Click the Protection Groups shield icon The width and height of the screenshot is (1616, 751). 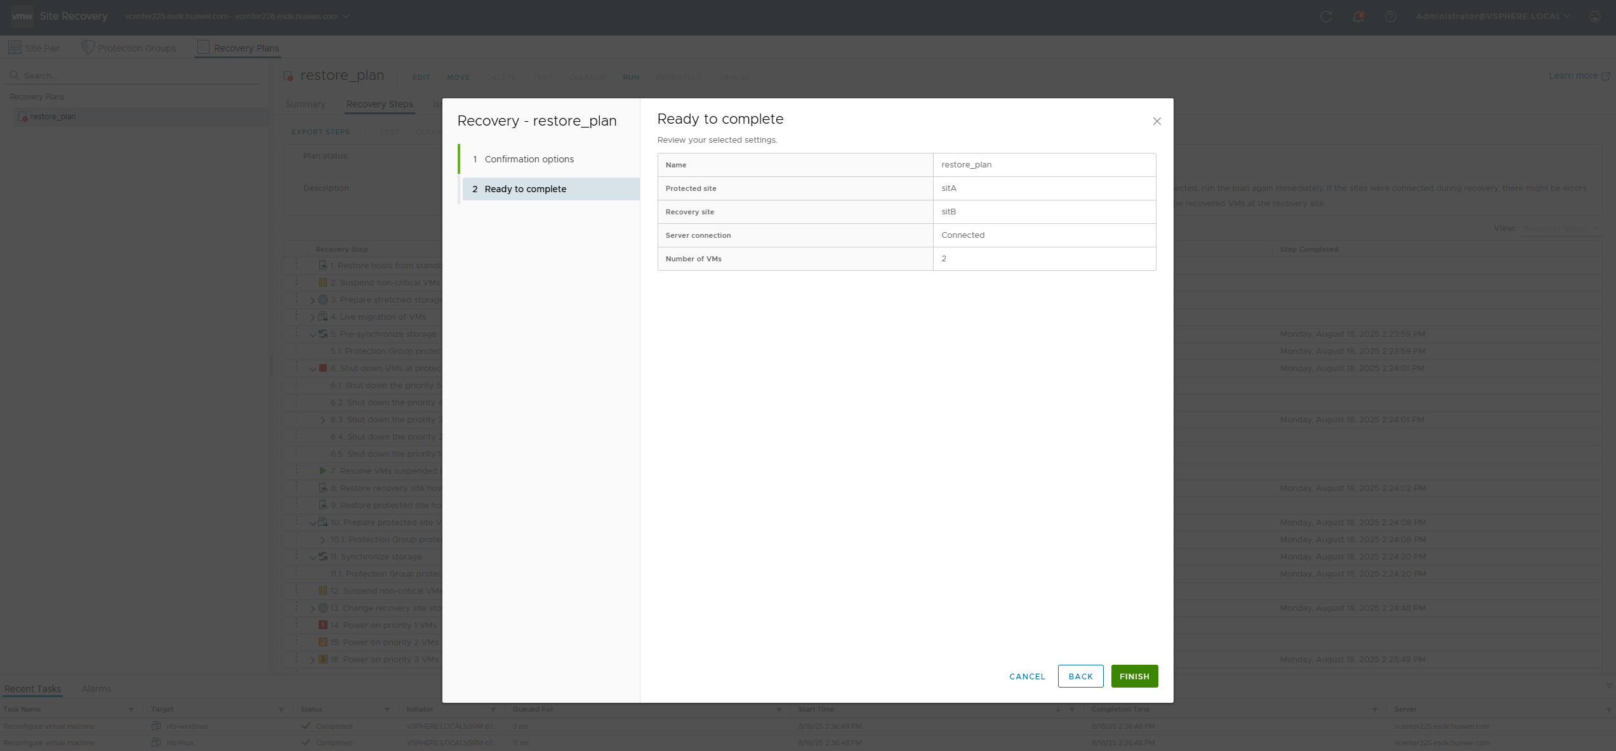(x=88, y=48)
